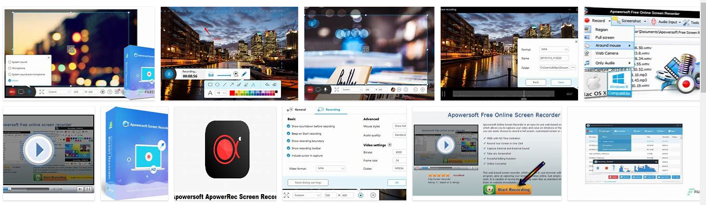This screenshot has width=706, height=205.
Task: Select the eraser in the drawing toolbar
Action: coord(274,84)
